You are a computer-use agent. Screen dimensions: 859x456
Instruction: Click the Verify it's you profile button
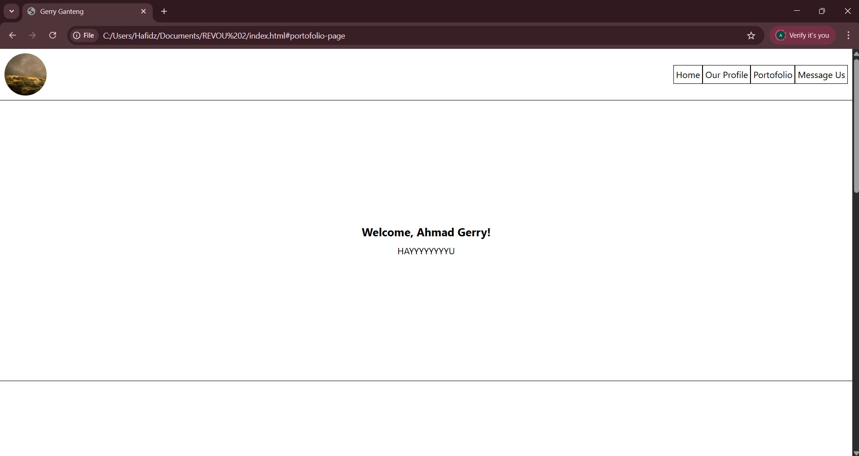point(803,35)
